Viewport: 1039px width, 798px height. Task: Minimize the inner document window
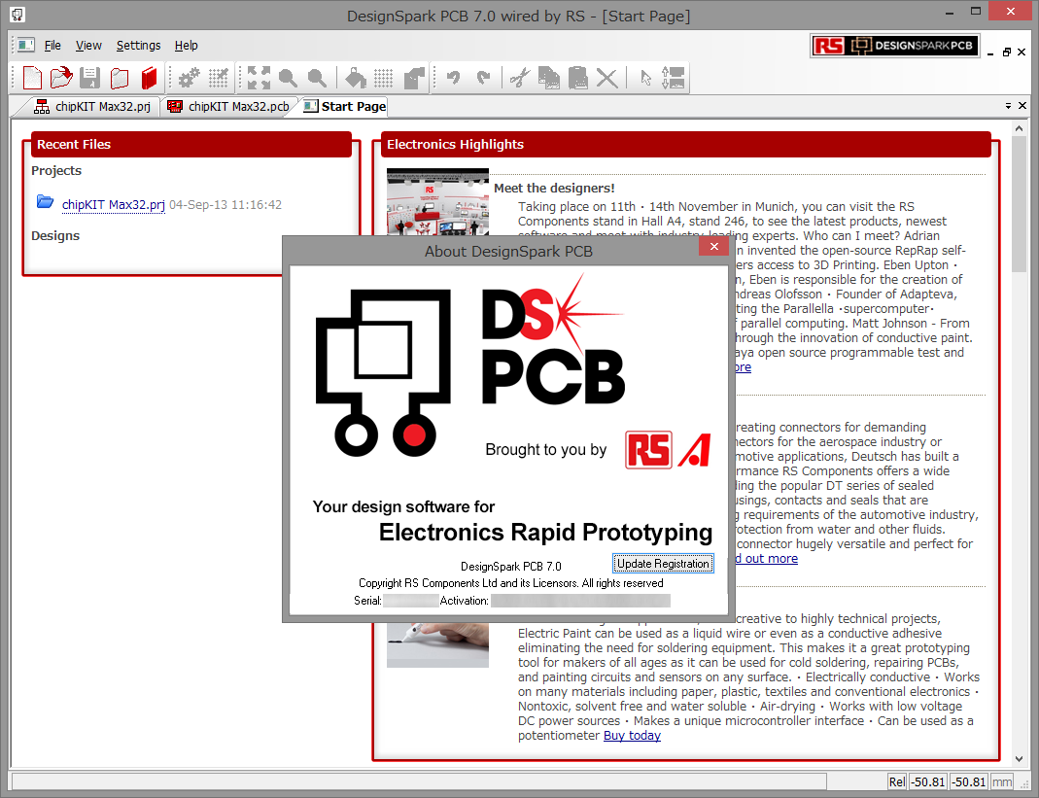990,52
